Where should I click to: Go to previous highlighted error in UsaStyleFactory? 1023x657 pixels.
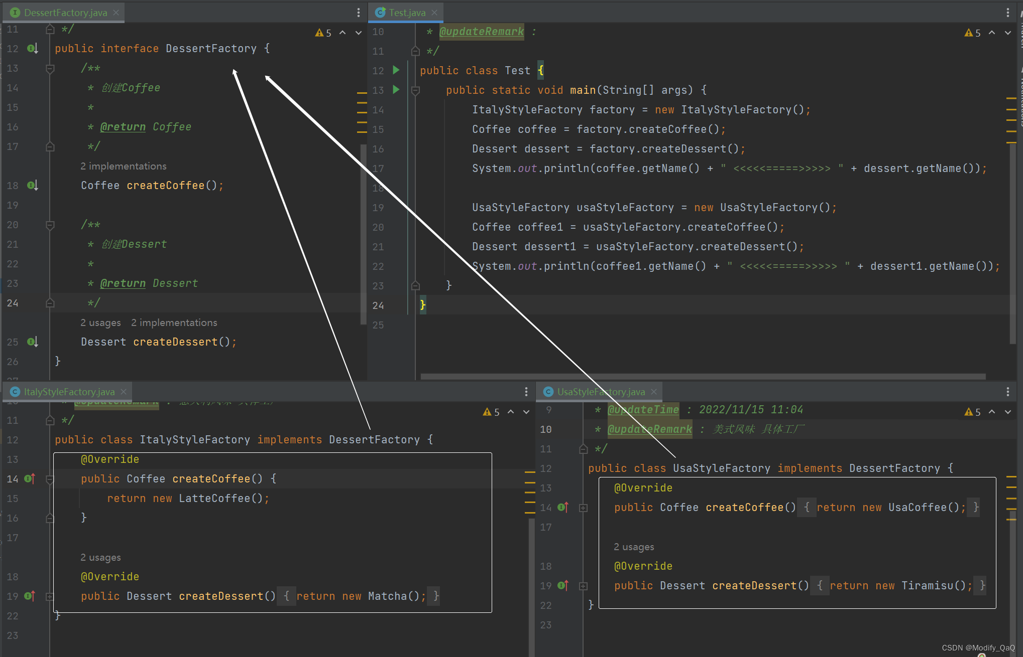992,412
